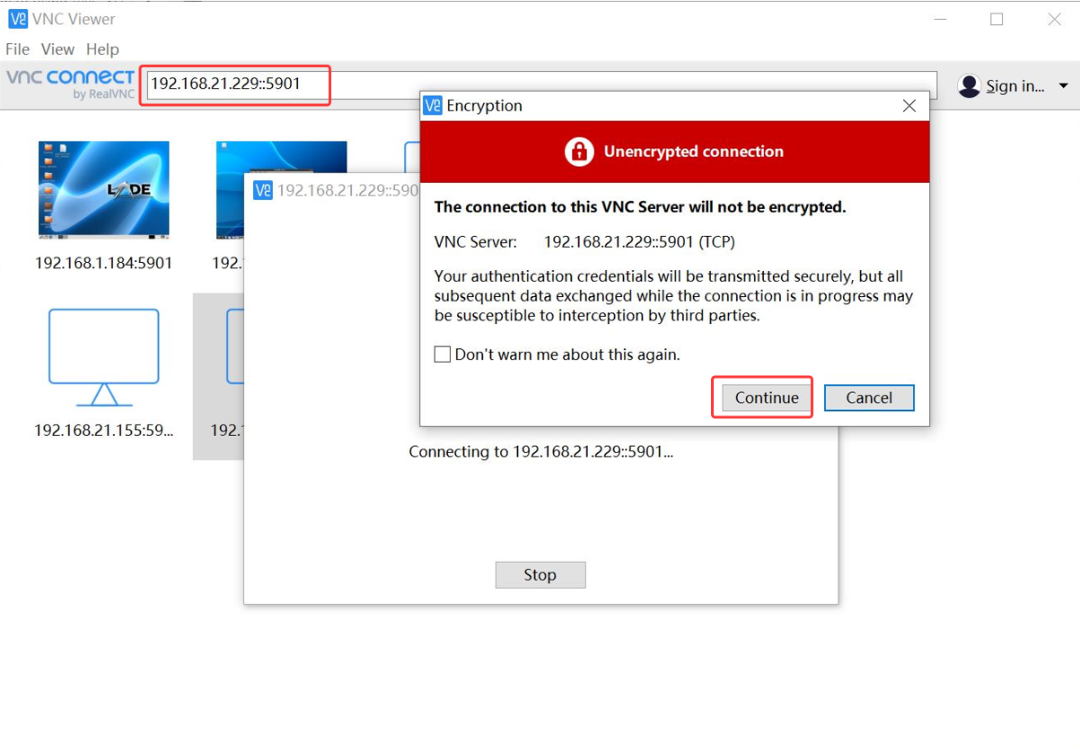
Task: Click the Encryption dialog title icon
Action: [x=433, y=106]
